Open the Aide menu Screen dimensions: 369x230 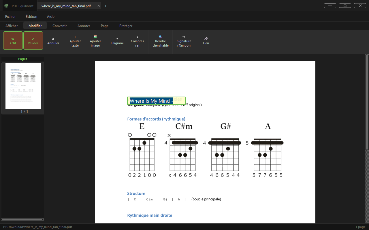pos(51,17)
